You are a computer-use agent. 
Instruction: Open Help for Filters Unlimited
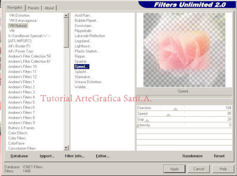pyautogui.click(x=223, y=169)
